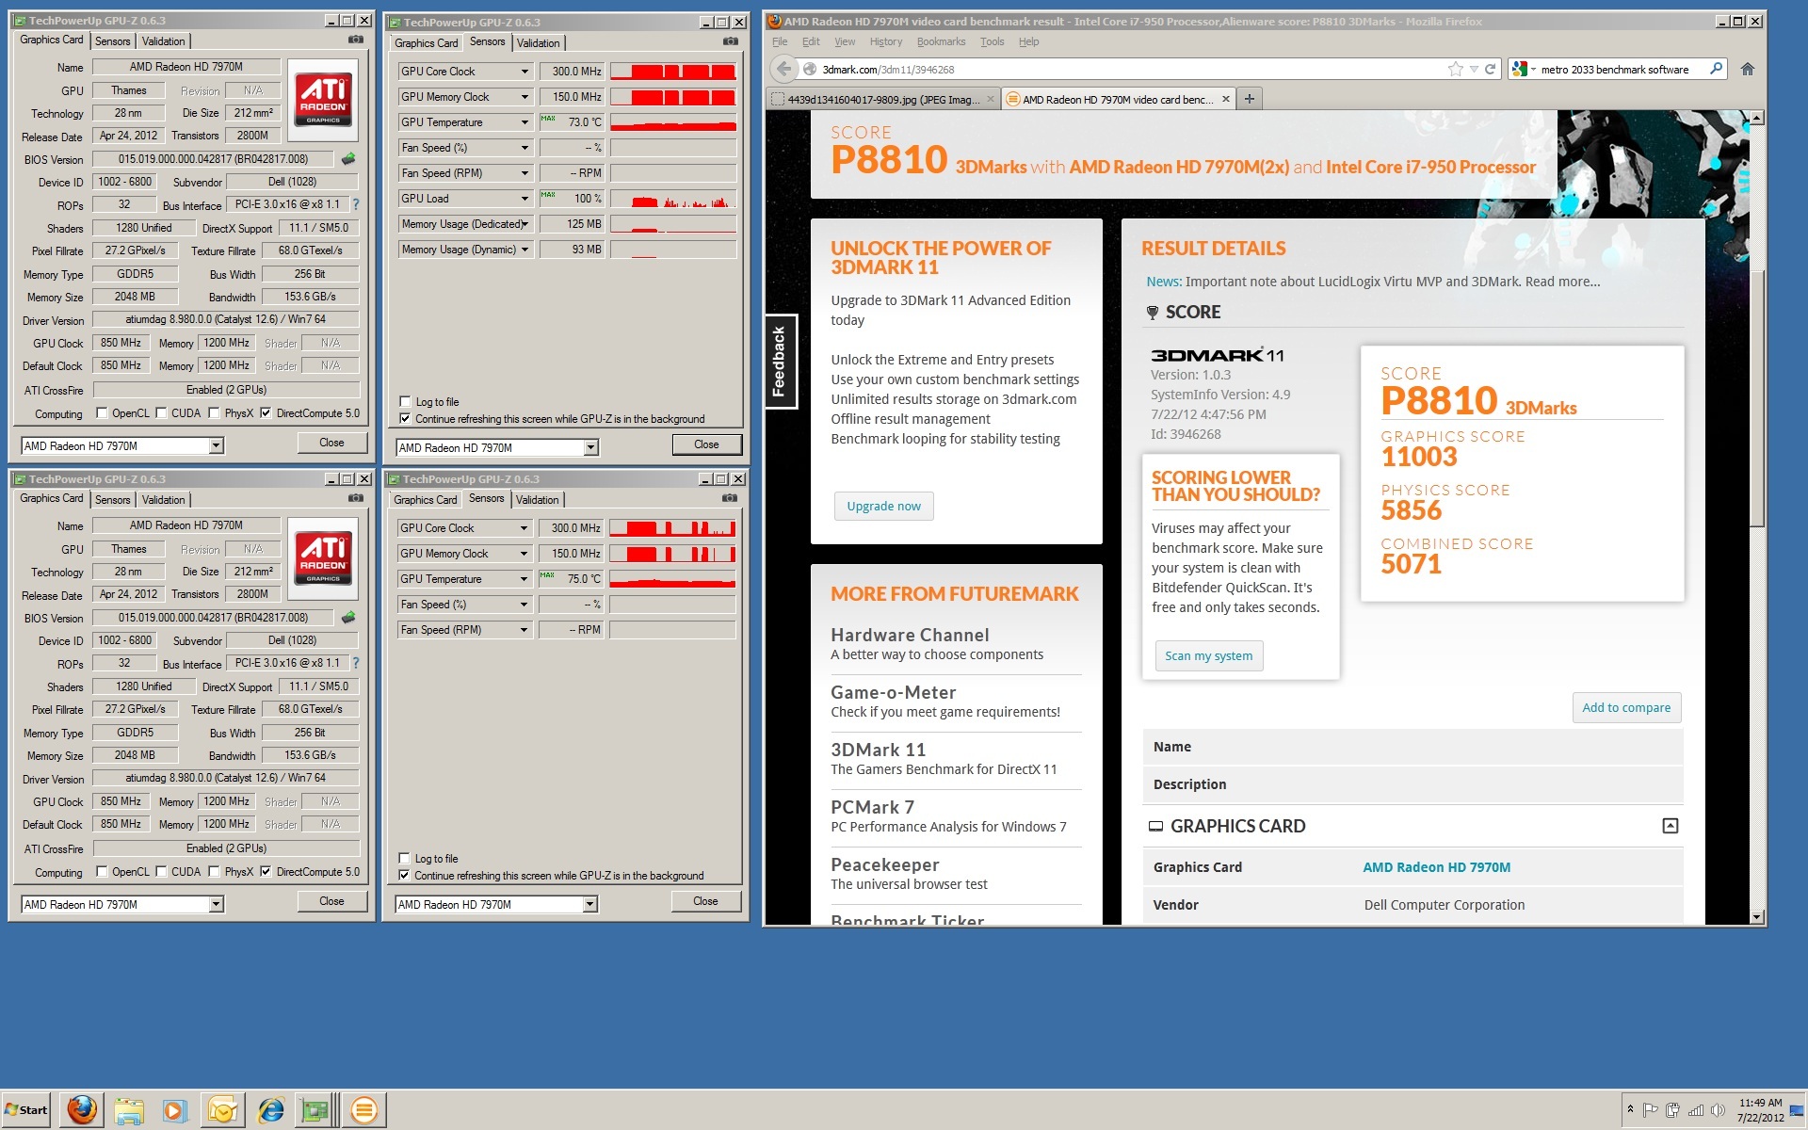The height and width of the screenshot is (1130, 1808).
Task: Open GPU selector combo in lower Sensors window
Action: [x=496, y=904]
